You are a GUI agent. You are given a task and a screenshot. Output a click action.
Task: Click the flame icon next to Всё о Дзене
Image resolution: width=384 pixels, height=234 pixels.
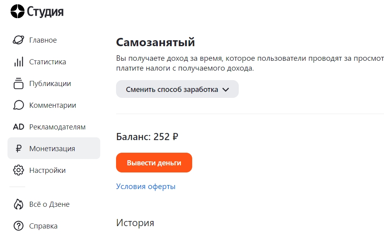click(19, 204)
